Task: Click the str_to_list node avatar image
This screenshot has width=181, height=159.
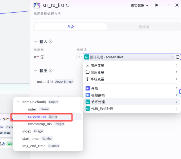Action: pyautogui.click(x=37, y=5)
